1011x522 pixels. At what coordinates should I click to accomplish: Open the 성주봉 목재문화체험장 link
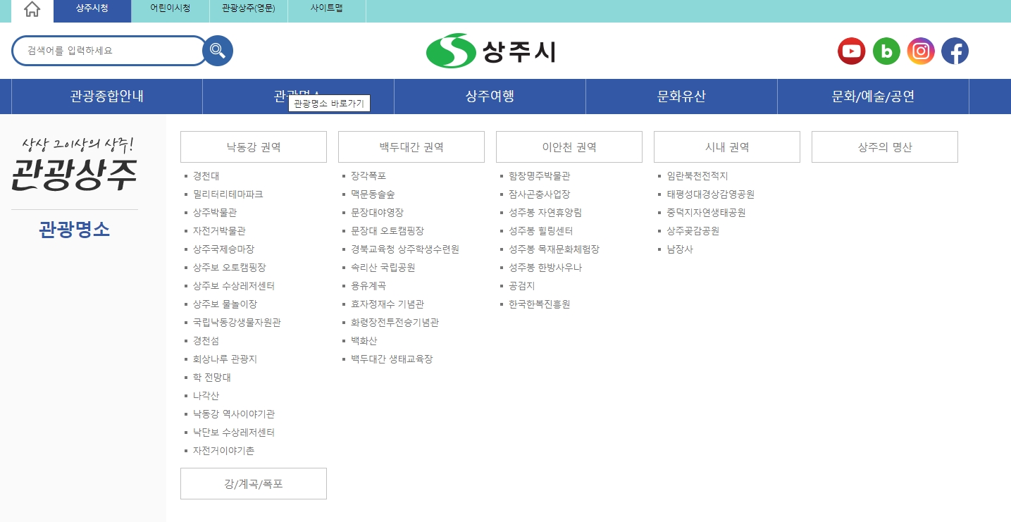point(554,249)
